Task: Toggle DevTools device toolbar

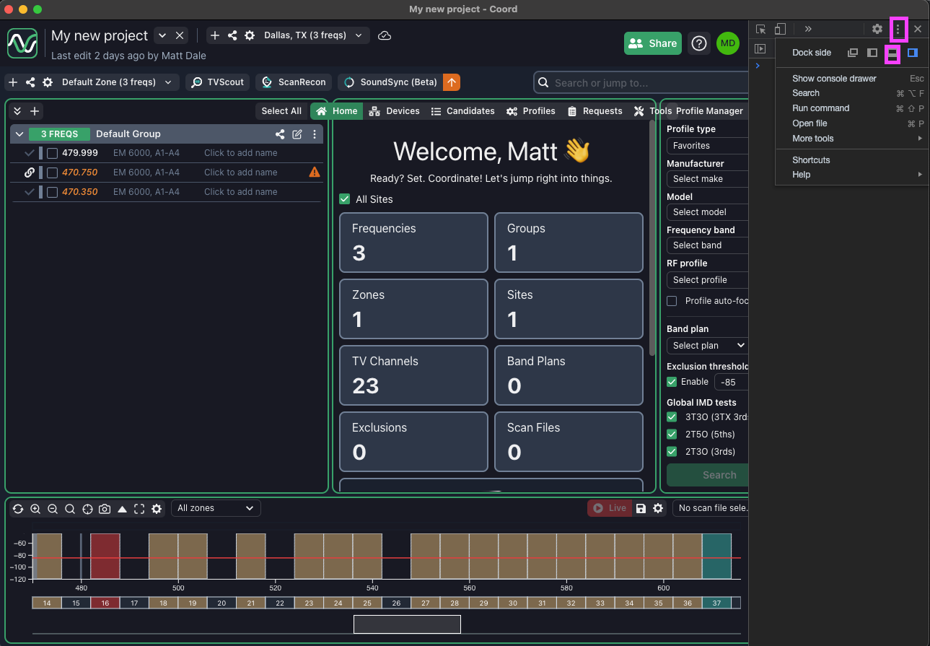Action: (x=780, y=29)
